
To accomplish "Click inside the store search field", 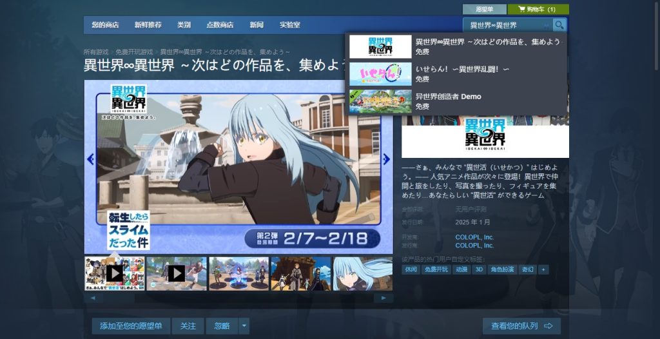I will click(508, 25).
